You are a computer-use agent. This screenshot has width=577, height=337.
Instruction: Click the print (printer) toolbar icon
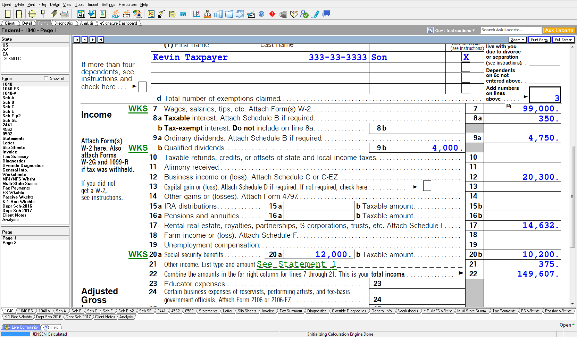[65, 14]
